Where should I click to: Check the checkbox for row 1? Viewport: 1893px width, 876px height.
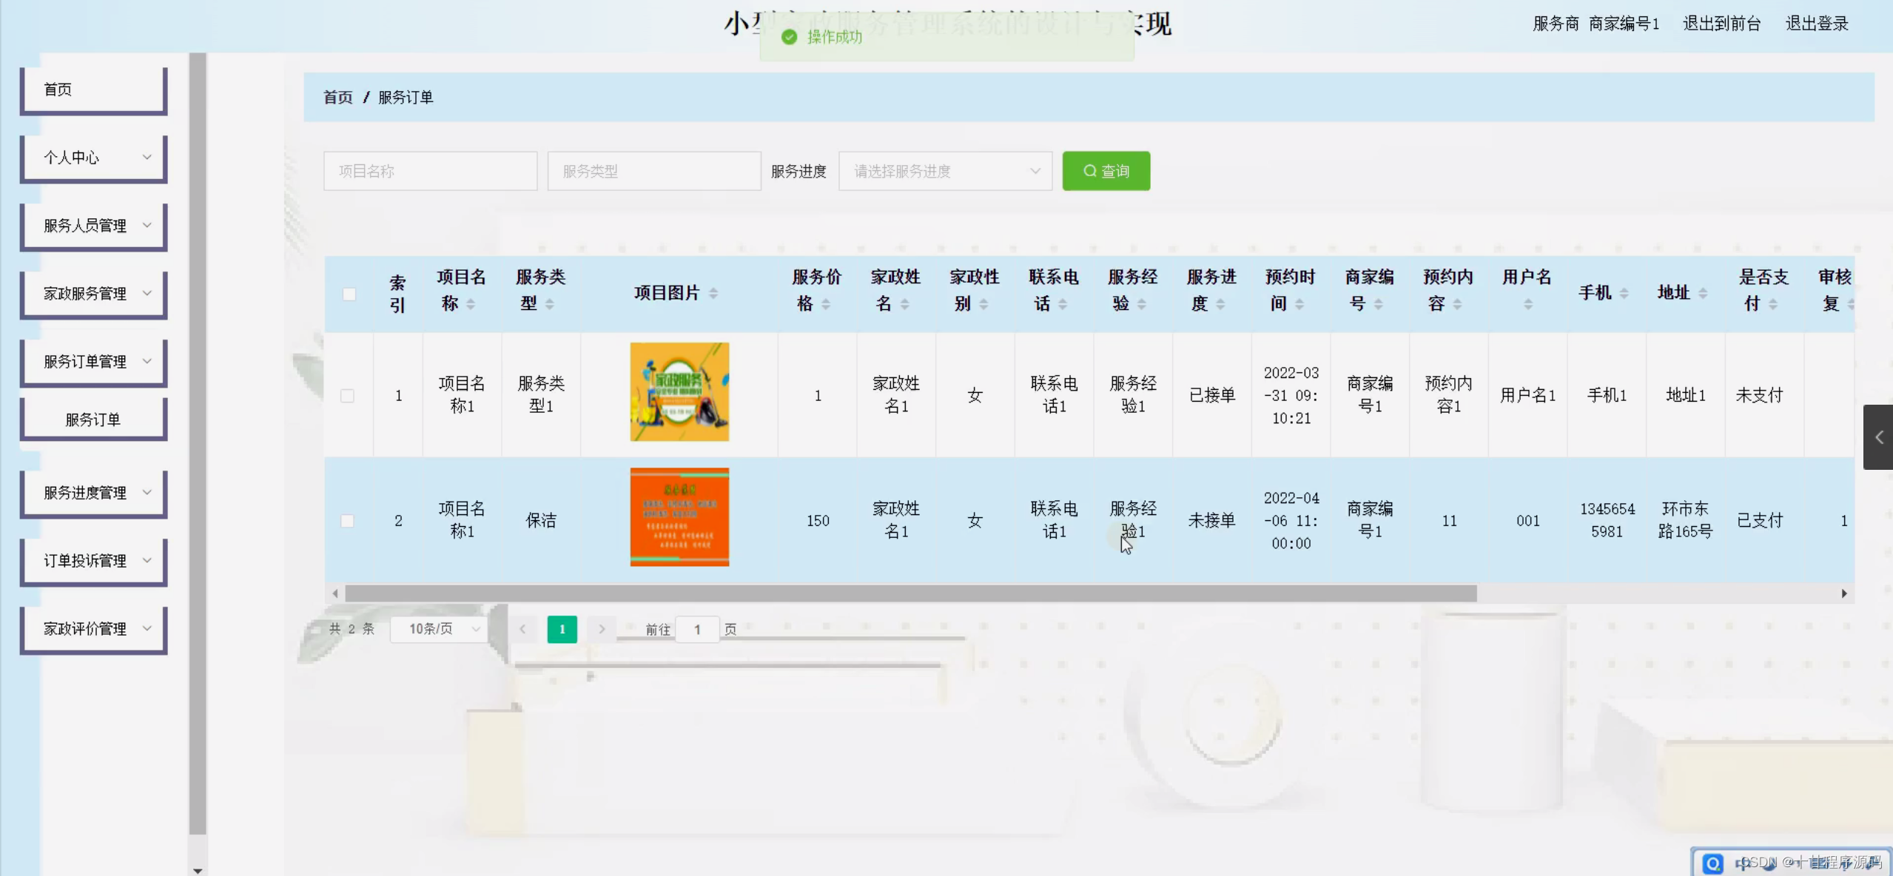tap(347, 396)
